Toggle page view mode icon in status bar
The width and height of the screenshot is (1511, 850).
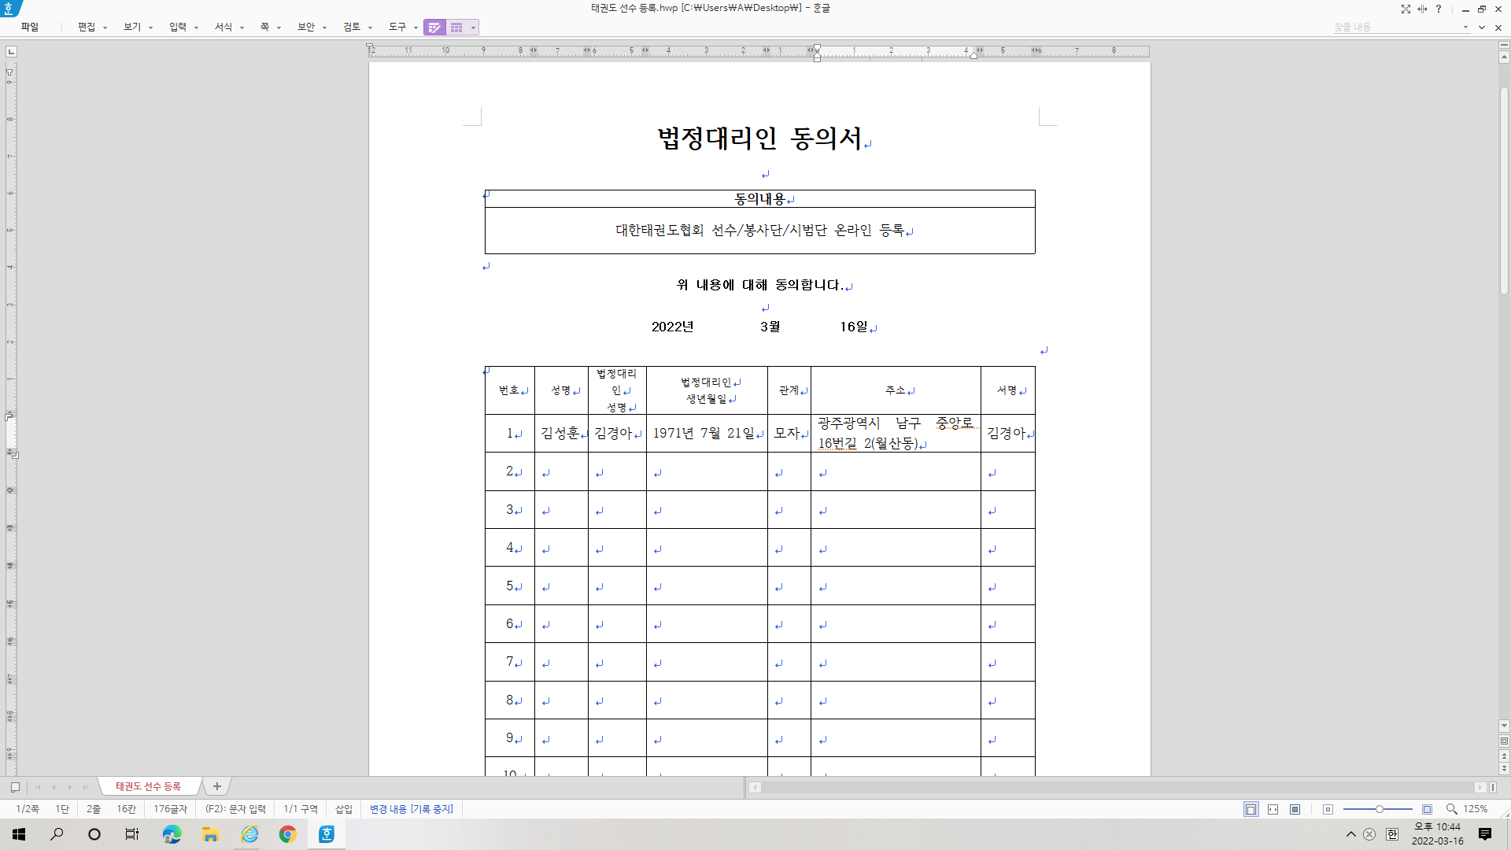tap(1251, 809)
